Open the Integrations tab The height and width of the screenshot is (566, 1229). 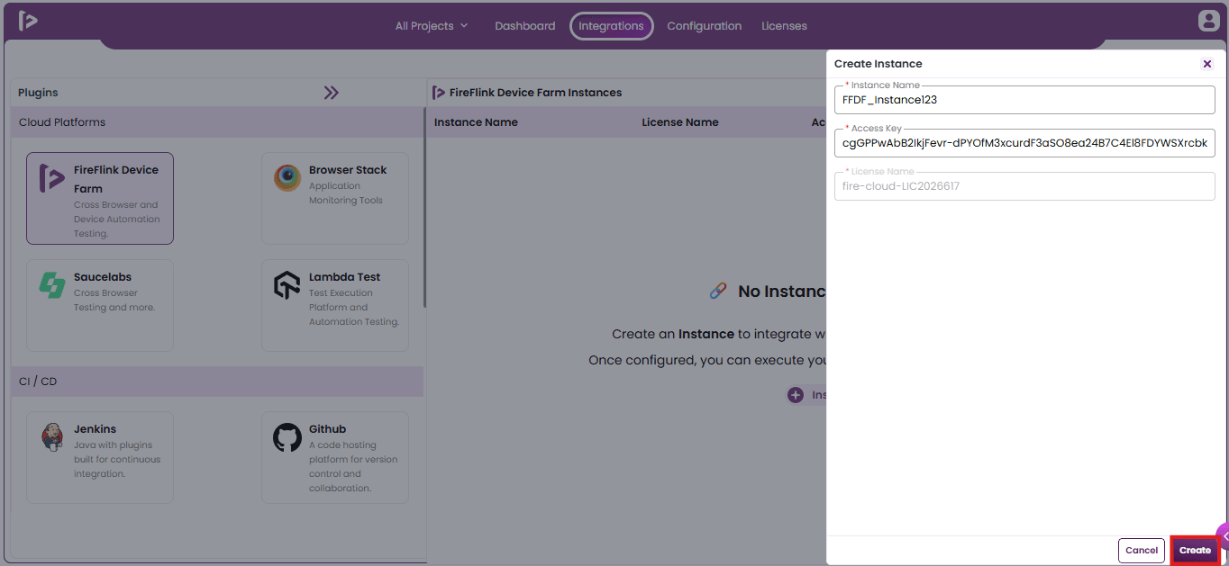coord(612,26)
